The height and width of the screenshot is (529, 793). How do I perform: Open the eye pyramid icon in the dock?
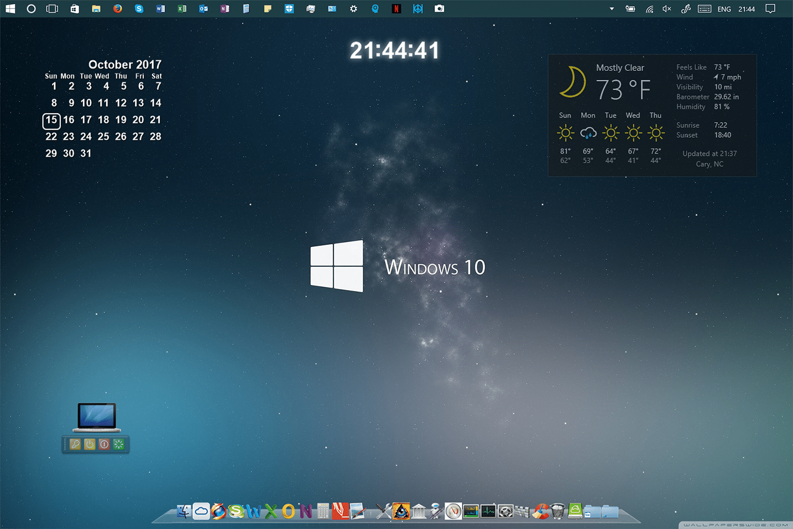click(401, 511)
